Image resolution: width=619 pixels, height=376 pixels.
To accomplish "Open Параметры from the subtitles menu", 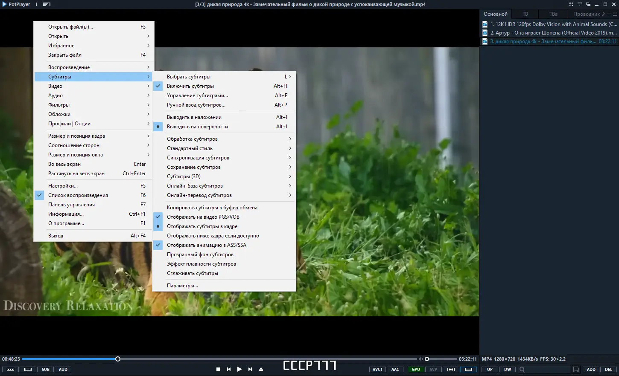I will tap(183, 285).
